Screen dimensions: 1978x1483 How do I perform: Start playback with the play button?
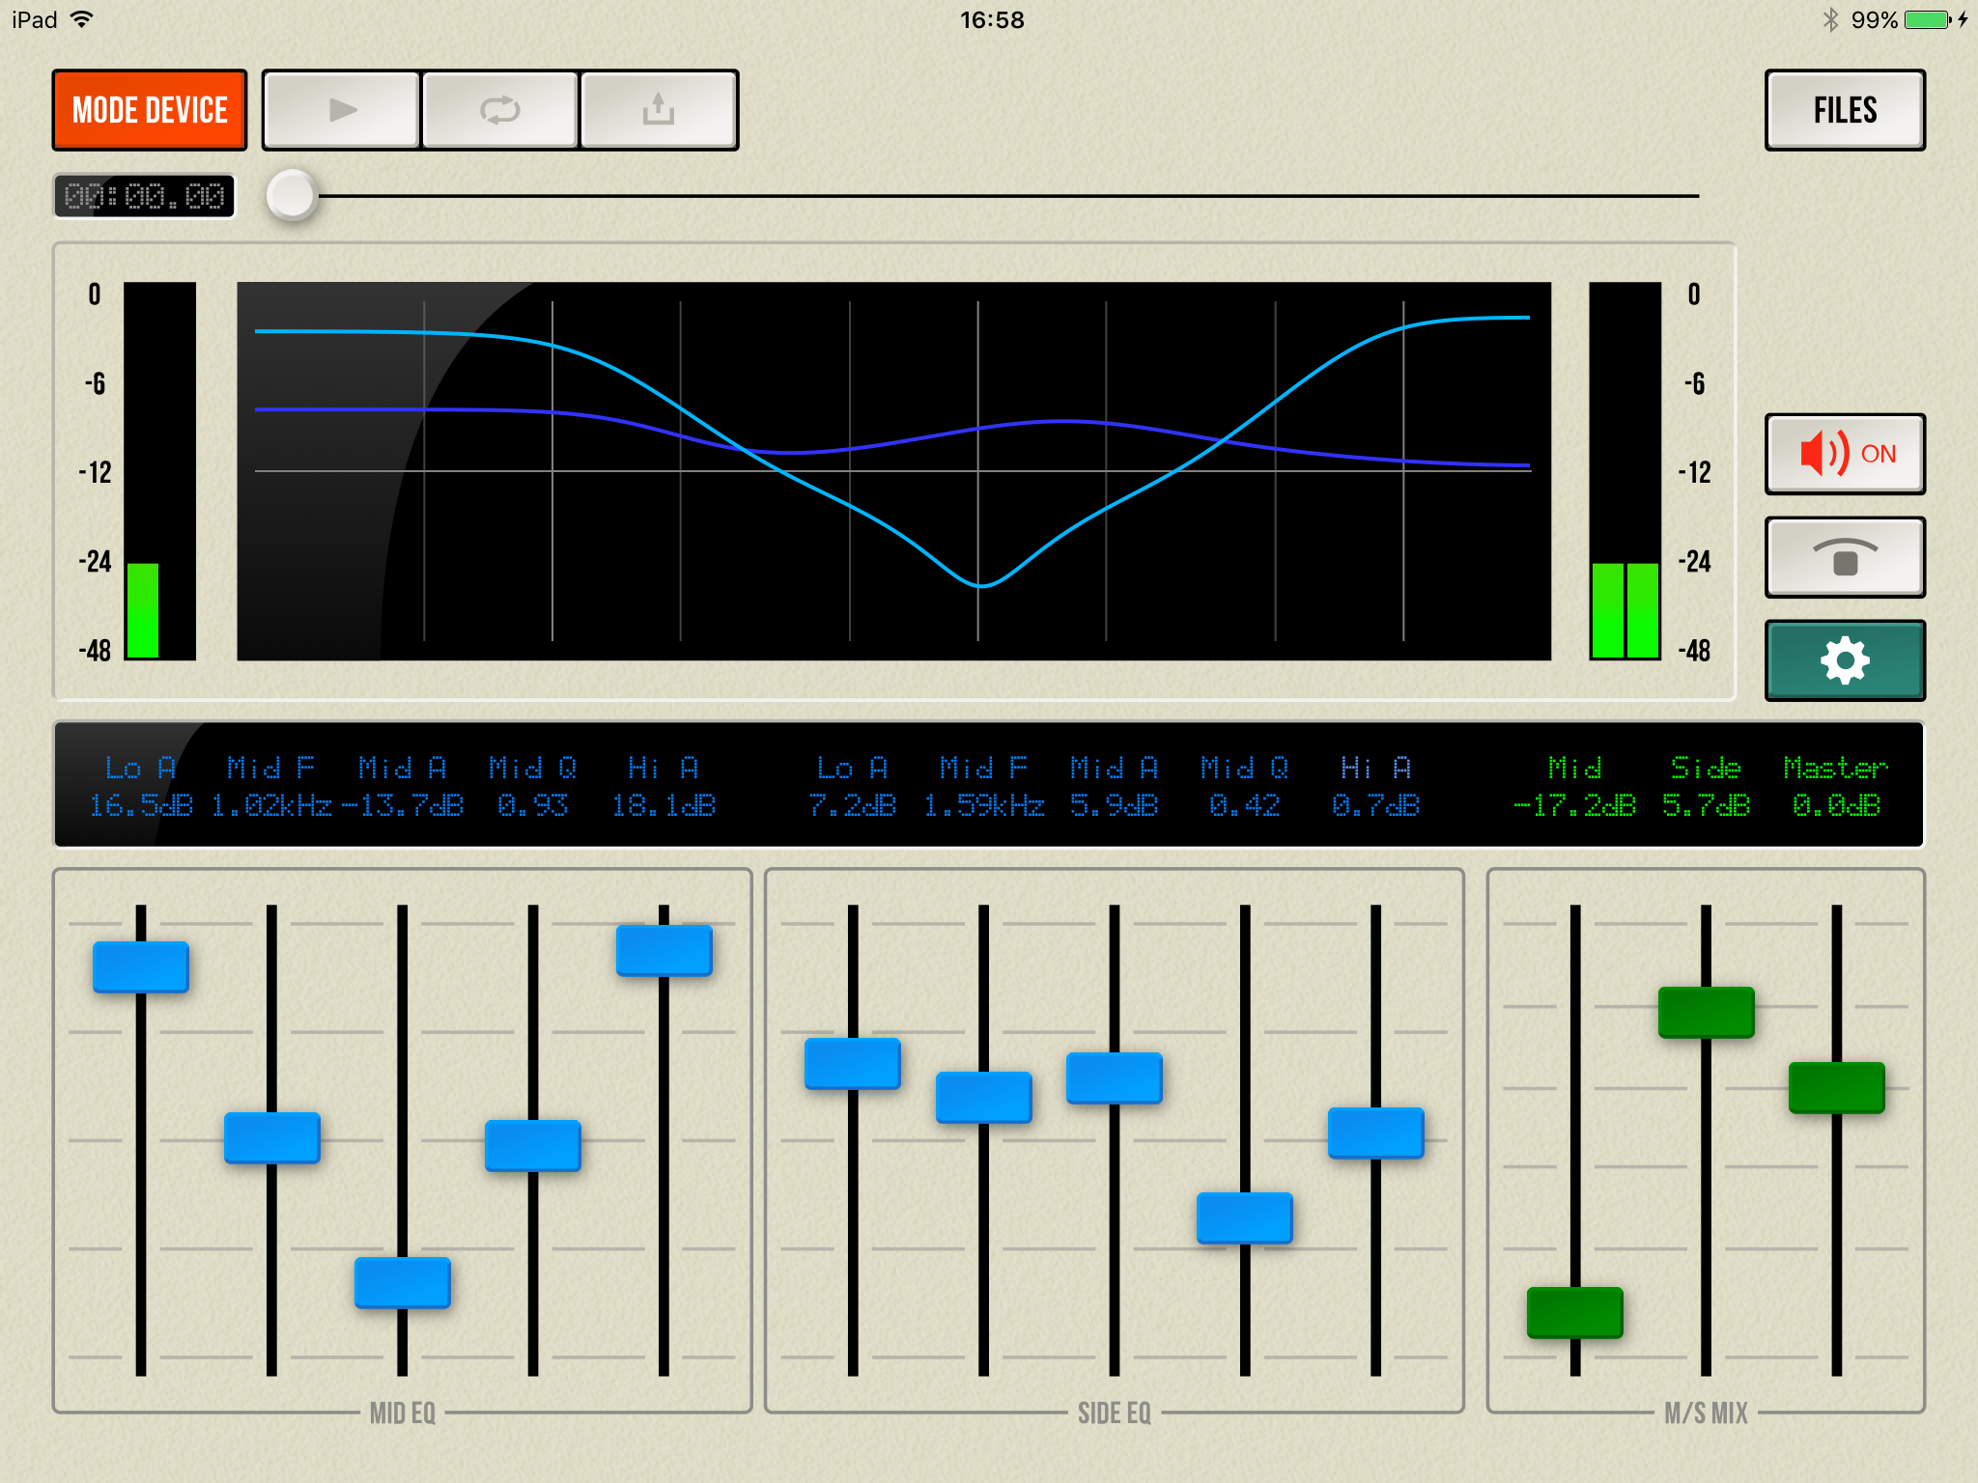pos(342,110)
